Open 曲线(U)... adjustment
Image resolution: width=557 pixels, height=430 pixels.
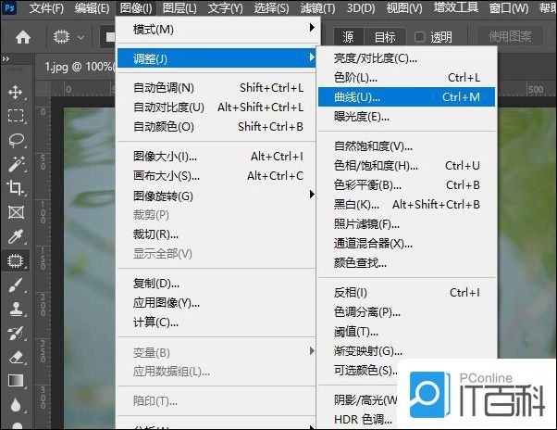[406, 96]
